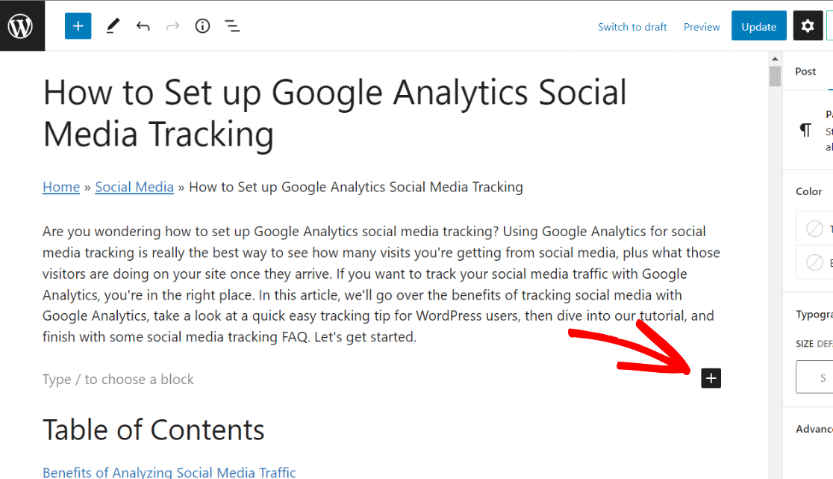
Task: Open the post Preview
Action: click(701, 26)
